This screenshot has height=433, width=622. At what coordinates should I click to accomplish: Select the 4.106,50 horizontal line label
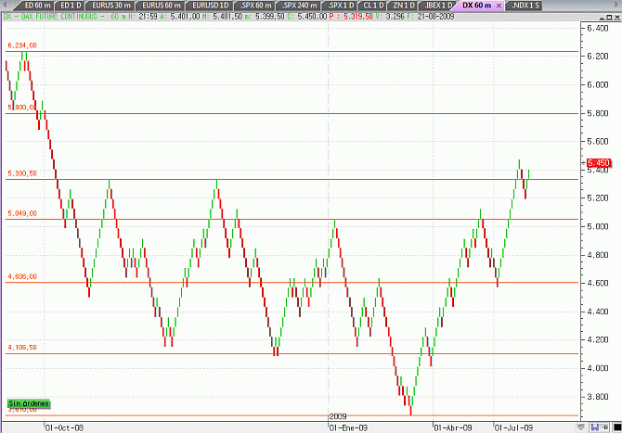coord(22,348)
